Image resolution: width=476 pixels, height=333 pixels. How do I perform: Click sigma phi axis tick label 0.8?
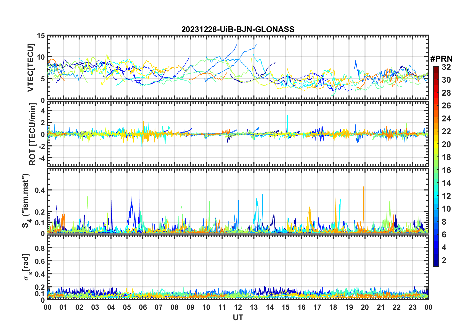pos(40,248)
